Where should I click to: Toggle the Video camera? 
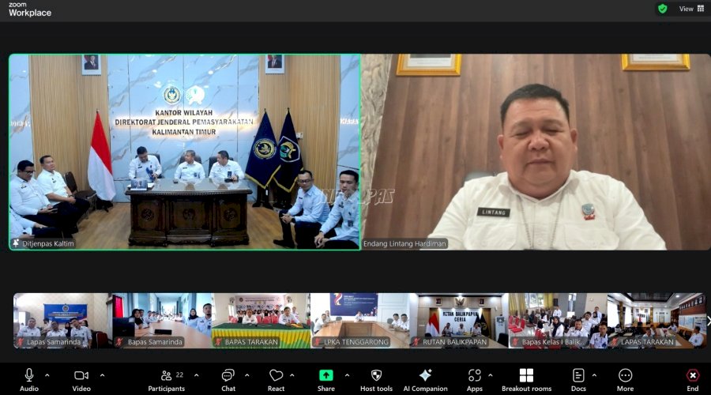point(81,379)
